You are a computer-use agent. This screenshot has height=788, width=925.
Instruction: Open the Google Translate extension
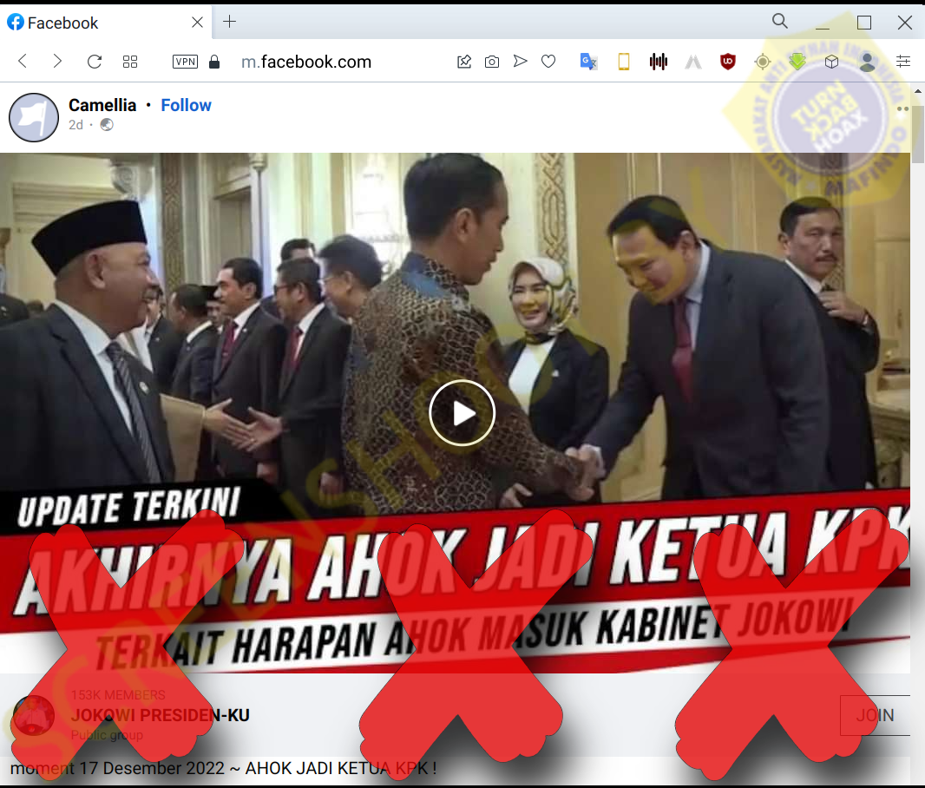coord(588,62)
